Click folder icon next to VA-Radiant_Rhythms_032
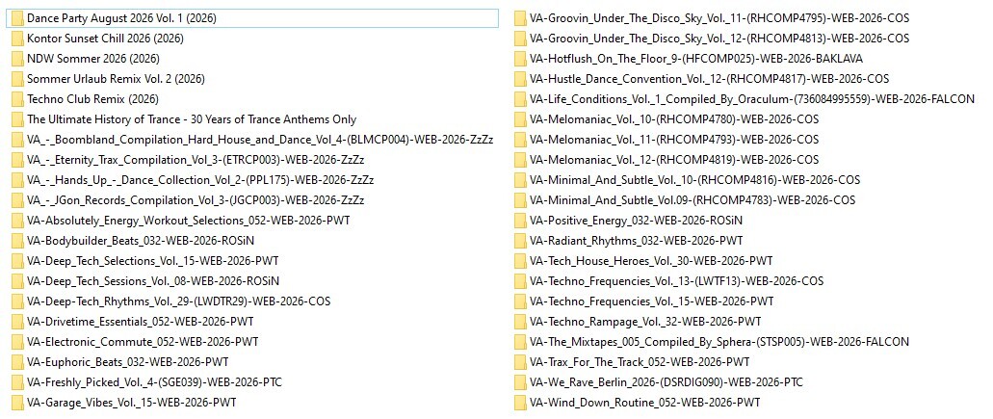The width and height of the screenshot is (993, 419). [x=520, y=241]
